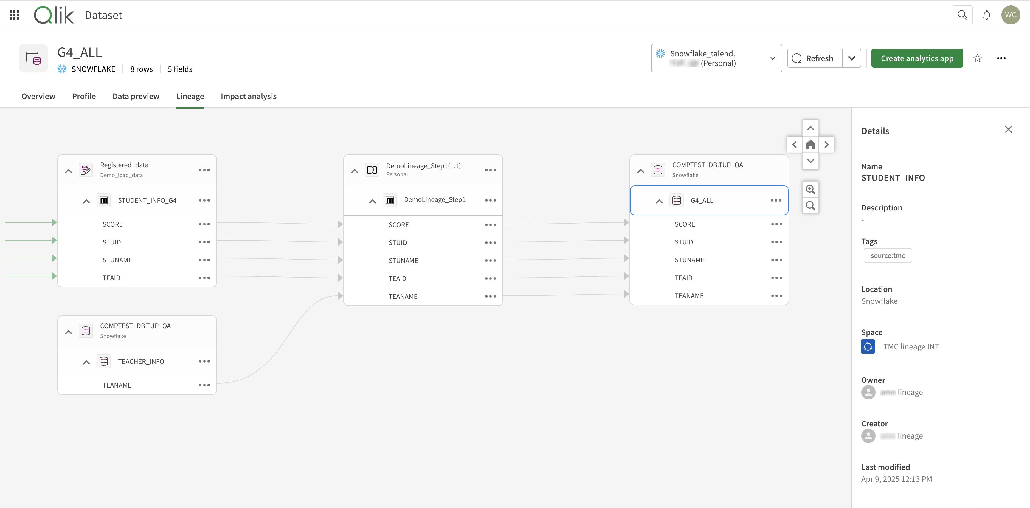Open the Snowflake_talend connection dropdown
The height and width of the screenshot is (508, 1030).
[x=772, y=58]
